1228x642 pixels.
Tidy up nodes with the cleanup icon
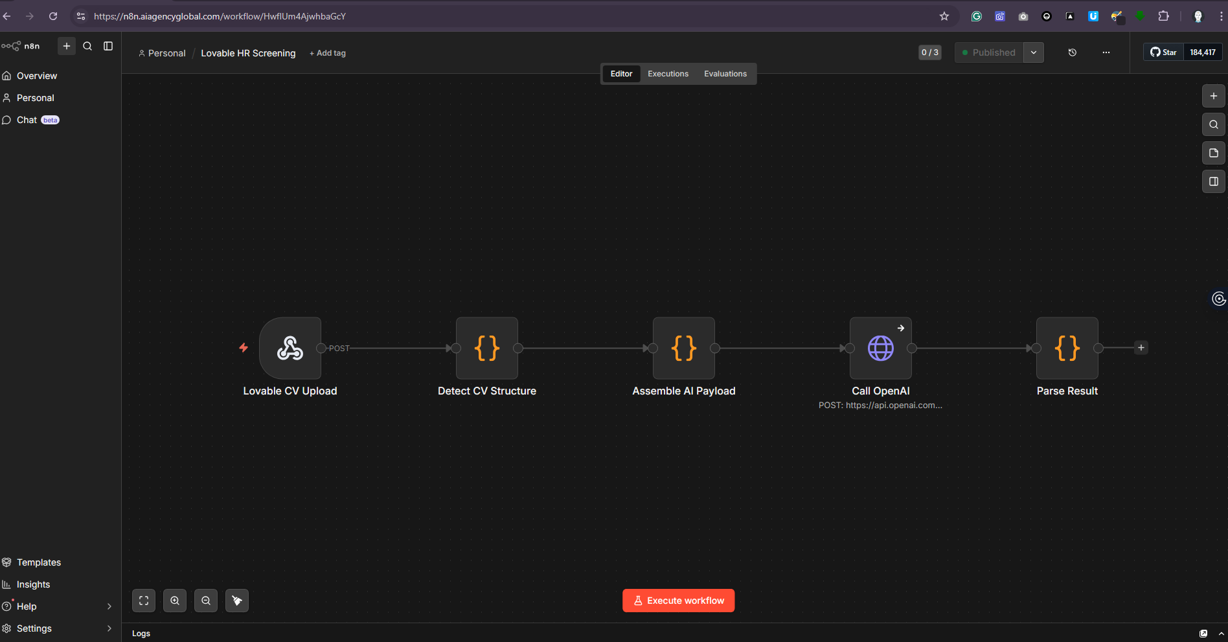coord(237,601)
